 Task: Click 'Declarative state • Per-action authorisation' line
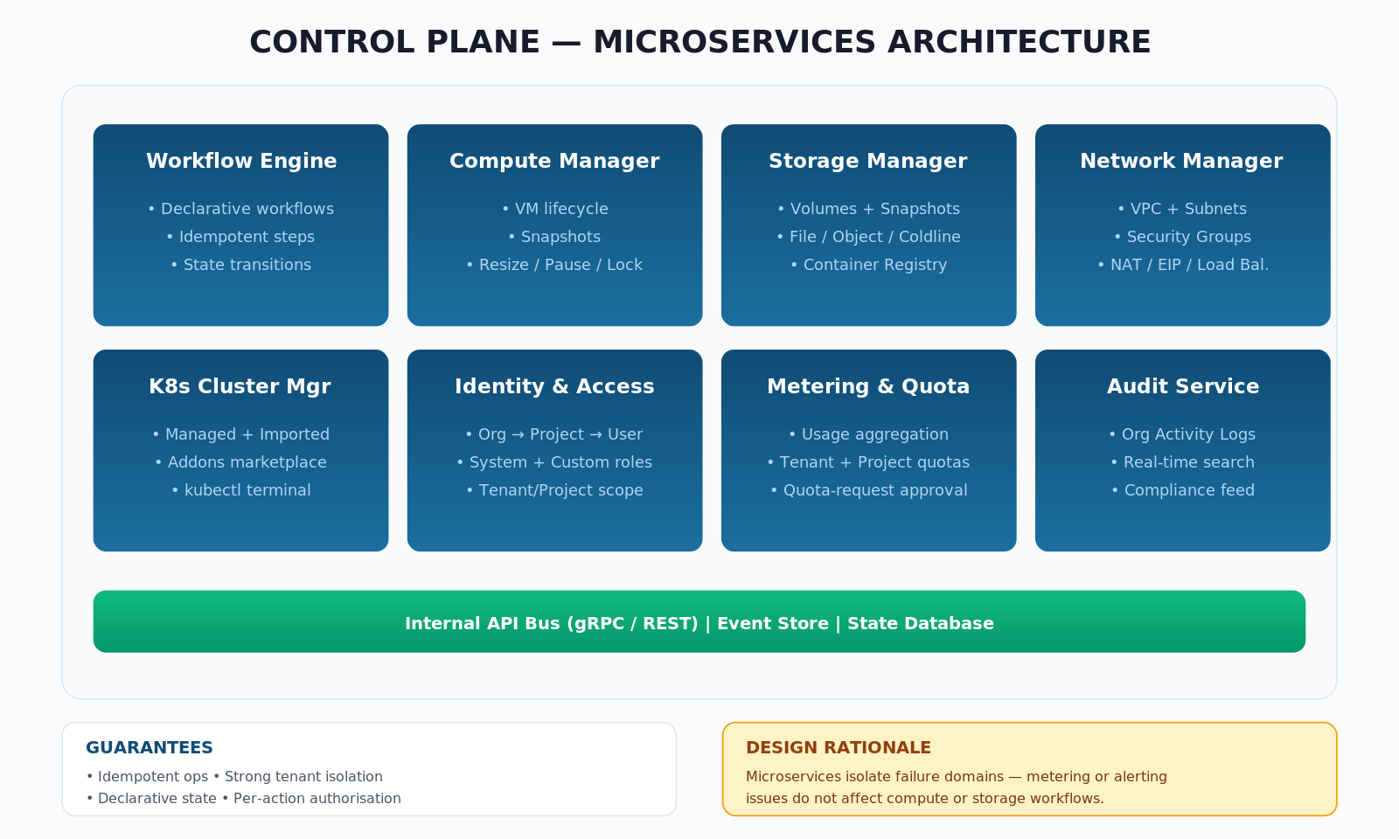[244, 799]
